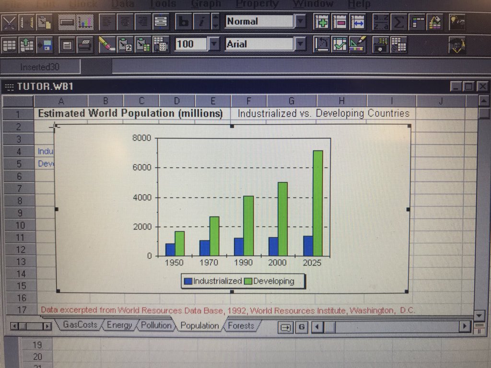
Task: Click the copy block grid icon
Action: [x=161, y=45]
